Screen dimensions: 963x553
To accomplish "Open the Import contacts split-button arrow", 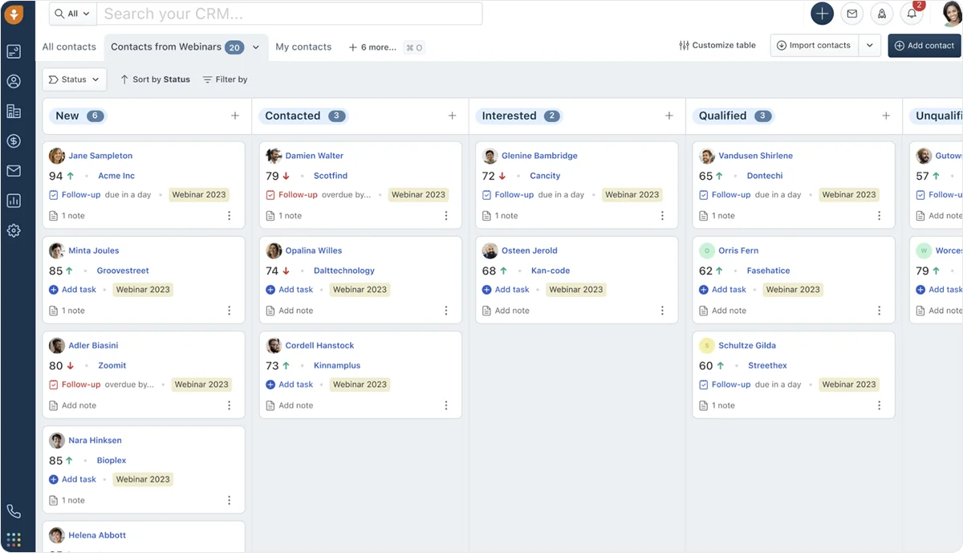I will pos(869,45).
